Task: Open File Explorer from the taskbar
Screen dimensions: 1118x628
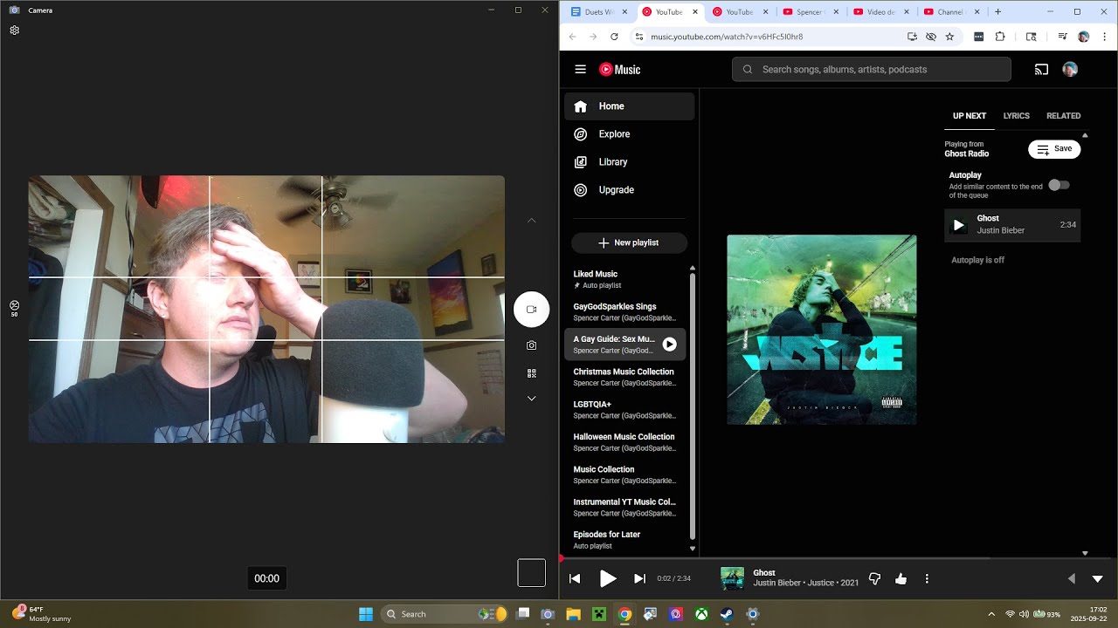Action: click(x=574, y=614)
